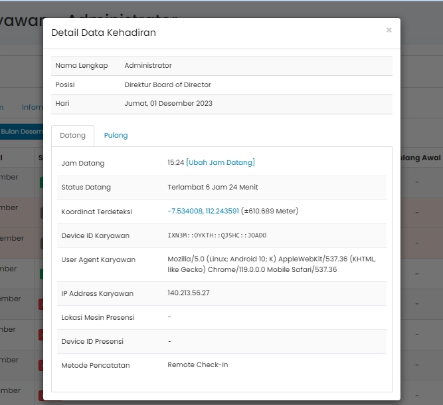Close the Detail Data Kehadiran dialog
The image size is (443, 405).
(x=389, y=30)
